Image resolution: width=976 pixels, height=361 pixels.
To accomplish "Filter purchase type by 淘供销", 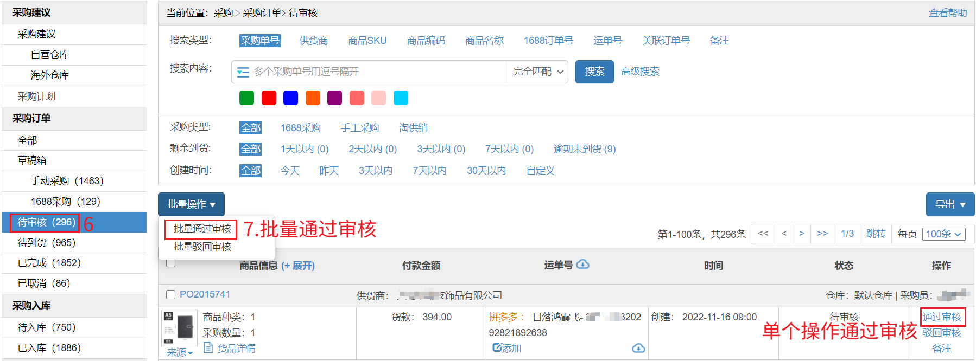I will [413, 128].
